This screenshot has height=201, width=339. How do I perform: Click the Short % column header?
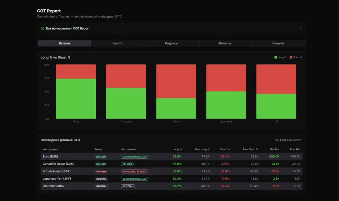[x=225, y=149]
